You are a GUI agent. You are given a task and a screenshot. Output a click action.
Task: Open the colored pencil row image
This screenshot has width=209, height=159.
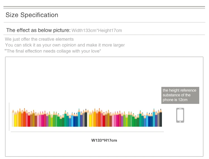tap(87, 119)
